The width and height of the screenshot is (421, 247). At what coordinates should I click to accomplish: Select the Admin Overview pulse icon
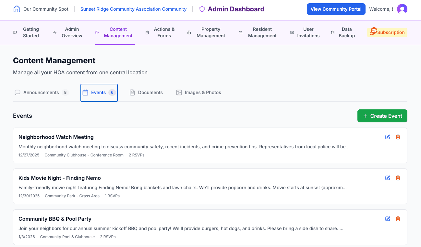(x=54, y=32)
